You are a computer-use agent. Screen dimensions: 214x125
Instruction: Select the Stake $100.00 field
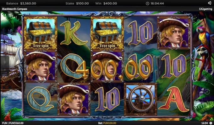(77, 3)
